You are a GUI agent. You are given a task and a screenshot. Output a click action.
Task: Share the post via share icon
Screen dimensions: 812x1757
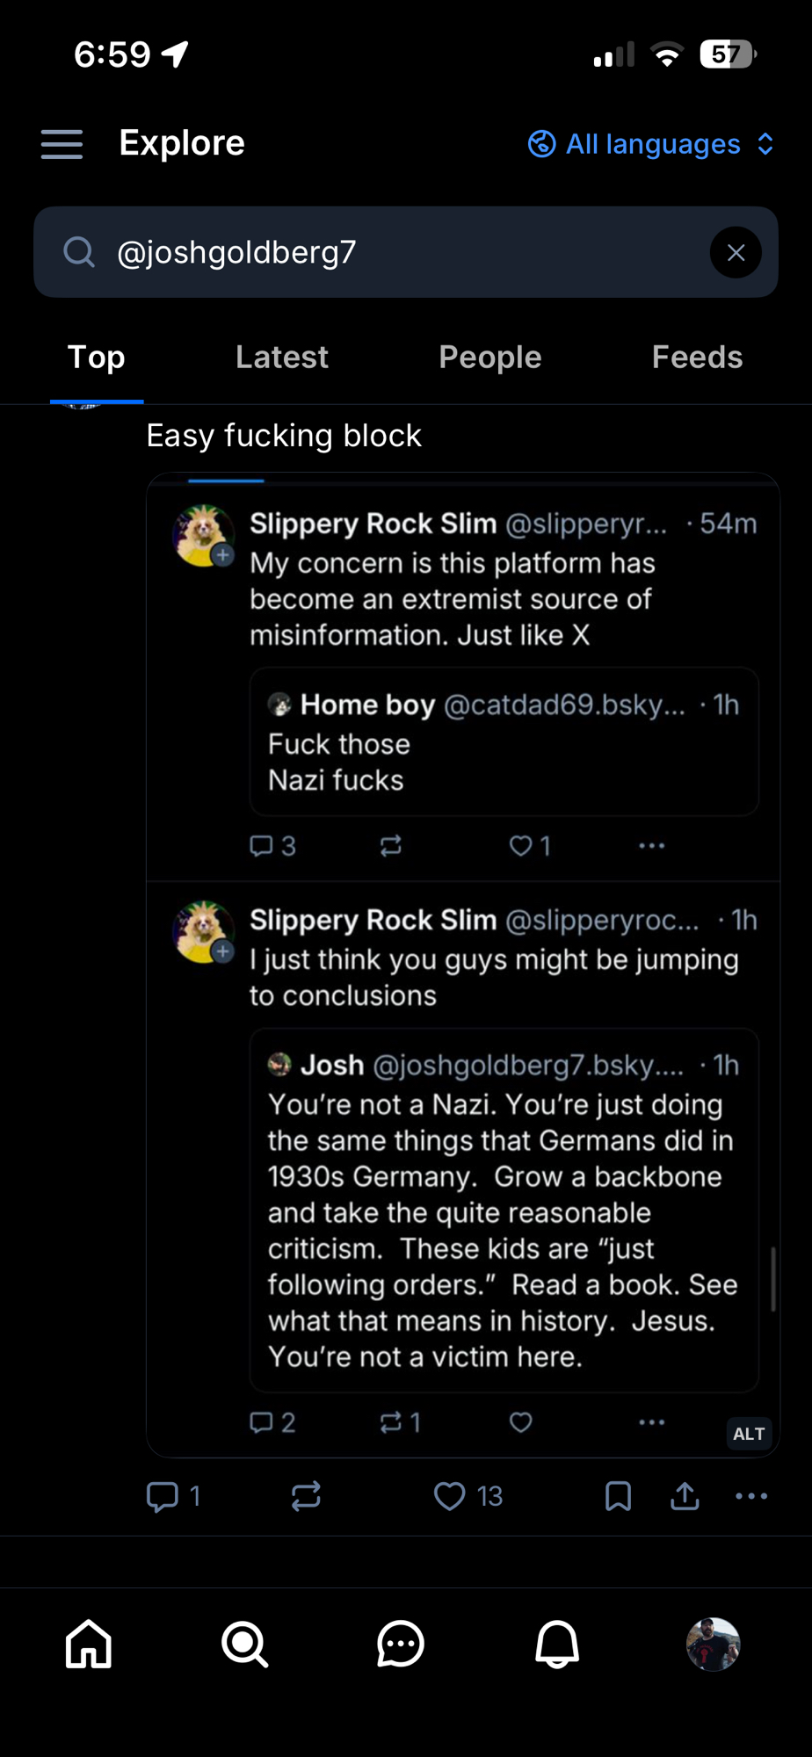coord(685,1496)
